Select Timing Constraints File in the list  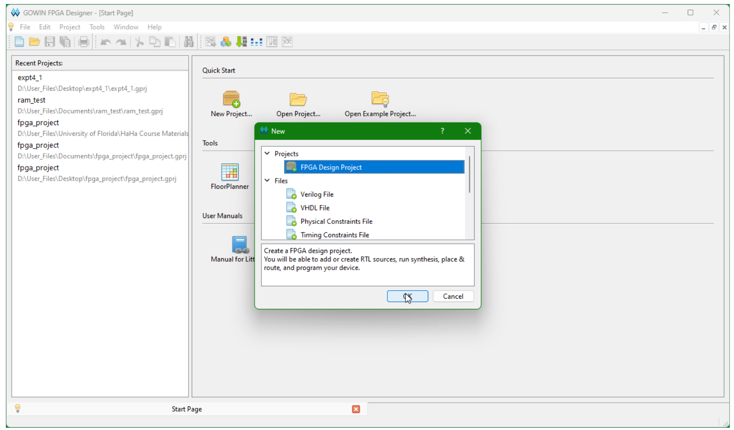pyautogui.click(x=335, y=235)
